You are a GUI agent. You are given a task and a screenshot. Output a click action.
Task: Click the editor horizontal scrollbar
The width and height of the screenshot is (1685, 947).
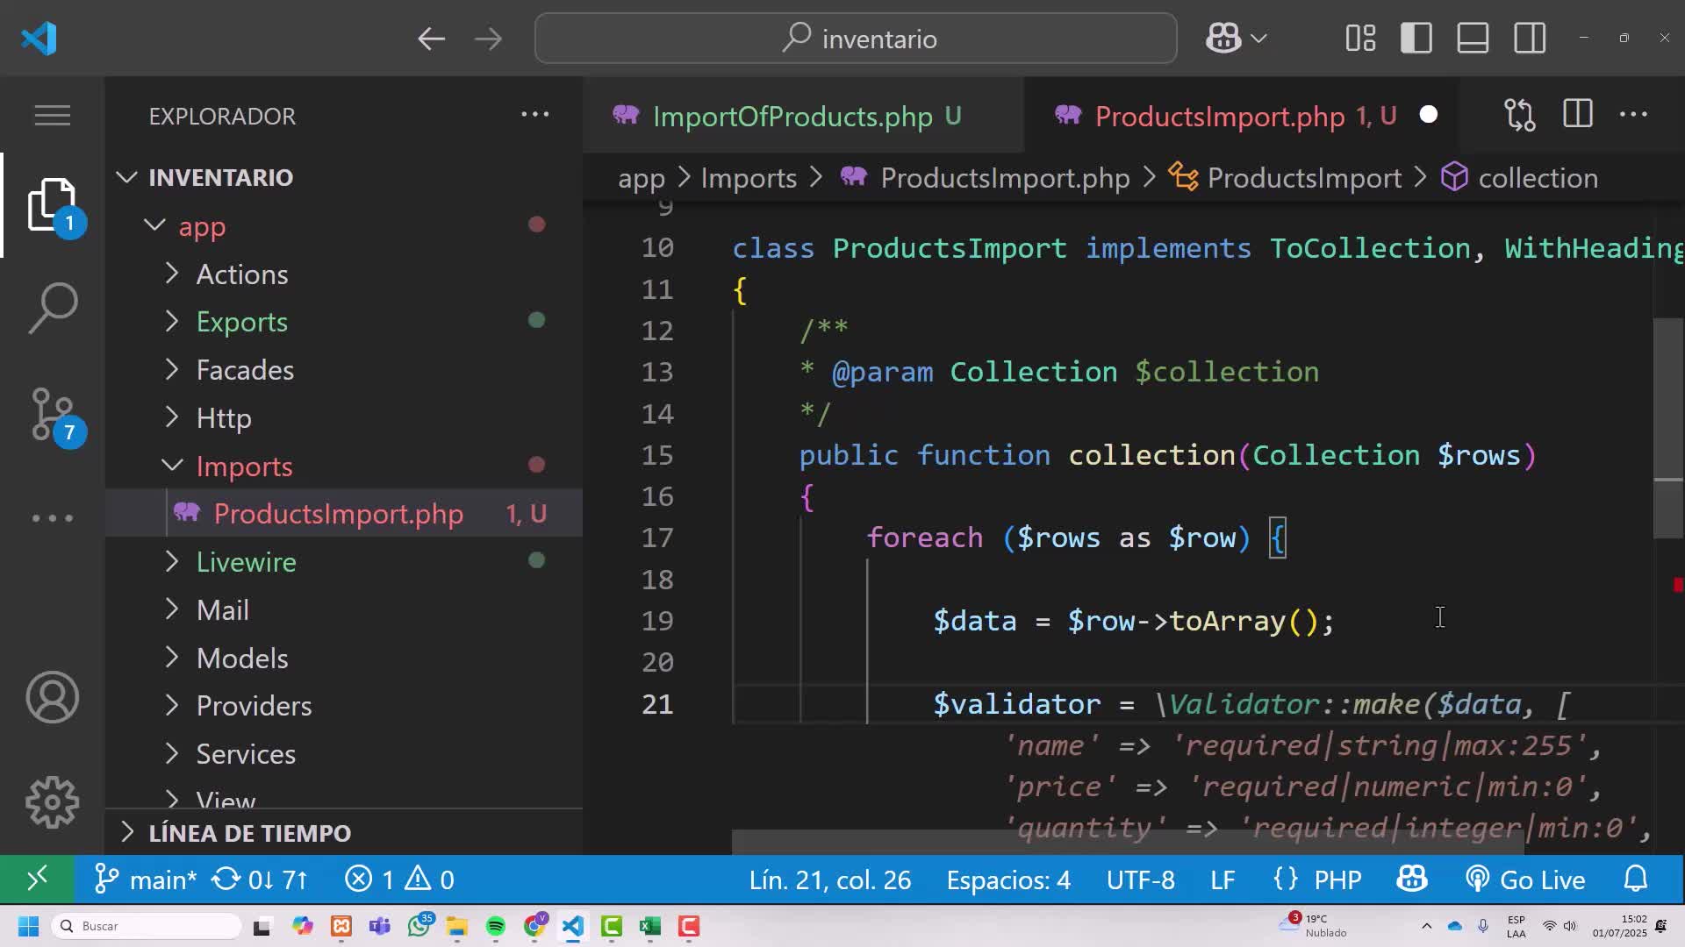tap(1128, 842)
